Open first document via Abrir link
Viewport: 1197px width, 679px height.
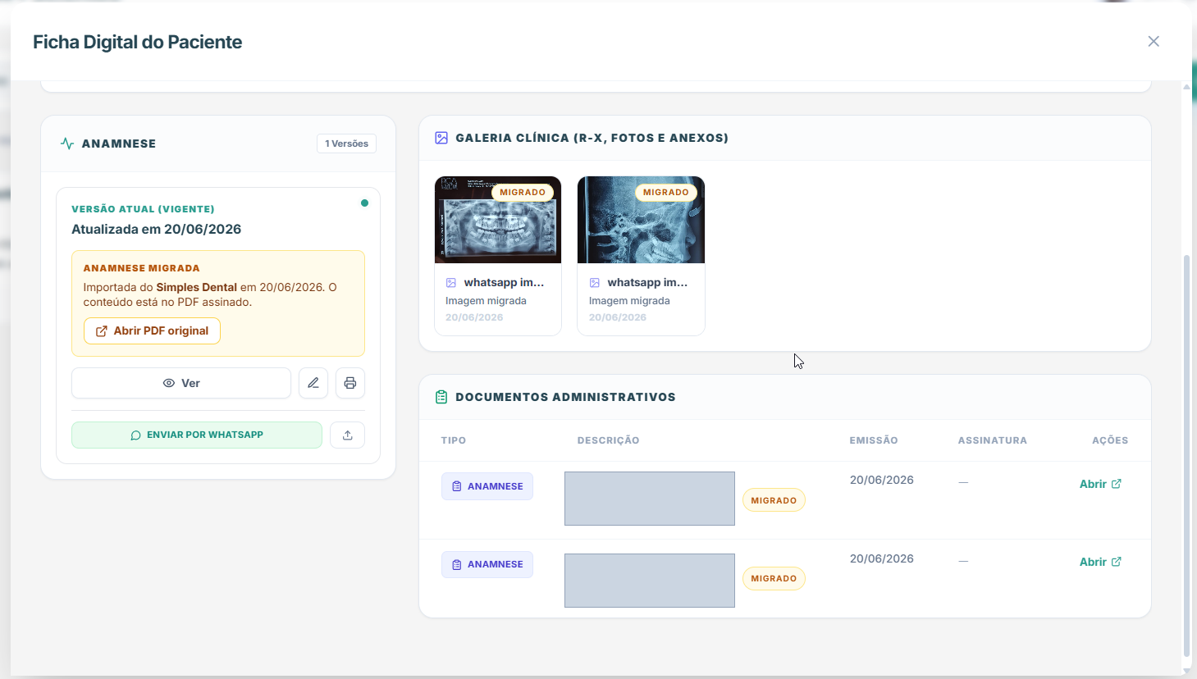1100,484
